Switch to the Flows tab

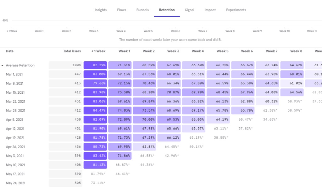pos(121,10)
